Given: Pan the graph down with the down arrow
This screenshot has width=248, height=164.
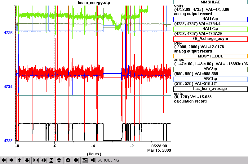Looking at the screenshot, I should point(27,160).
